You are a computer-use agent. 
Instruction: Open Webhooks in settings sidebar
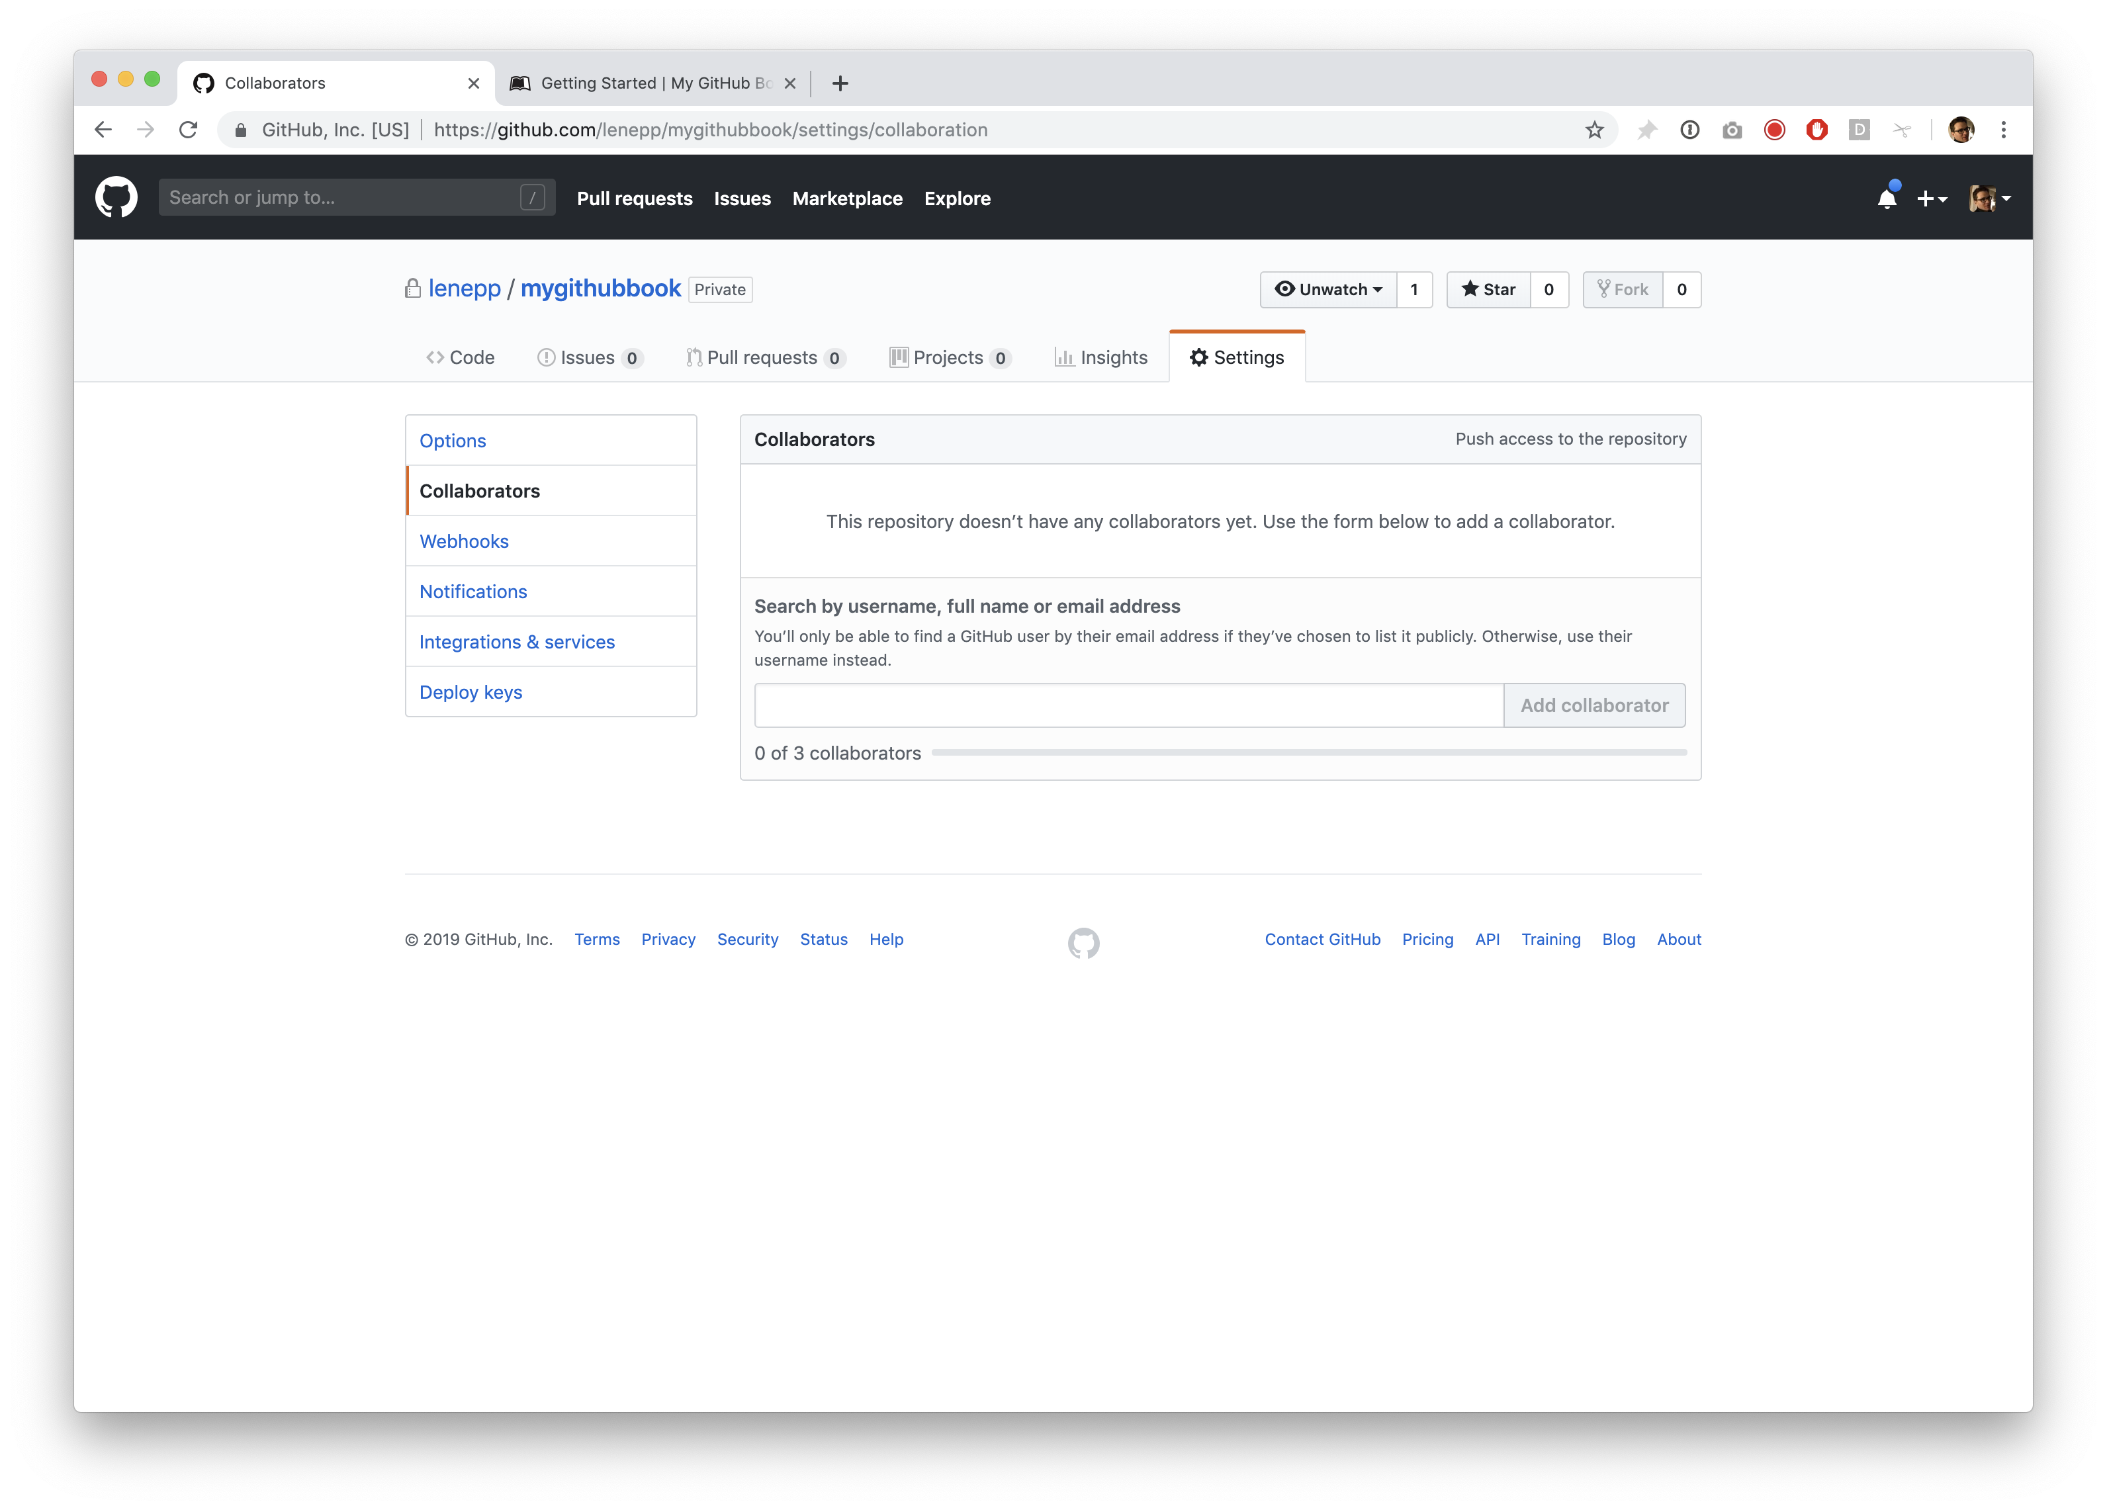tap(464, 542)
